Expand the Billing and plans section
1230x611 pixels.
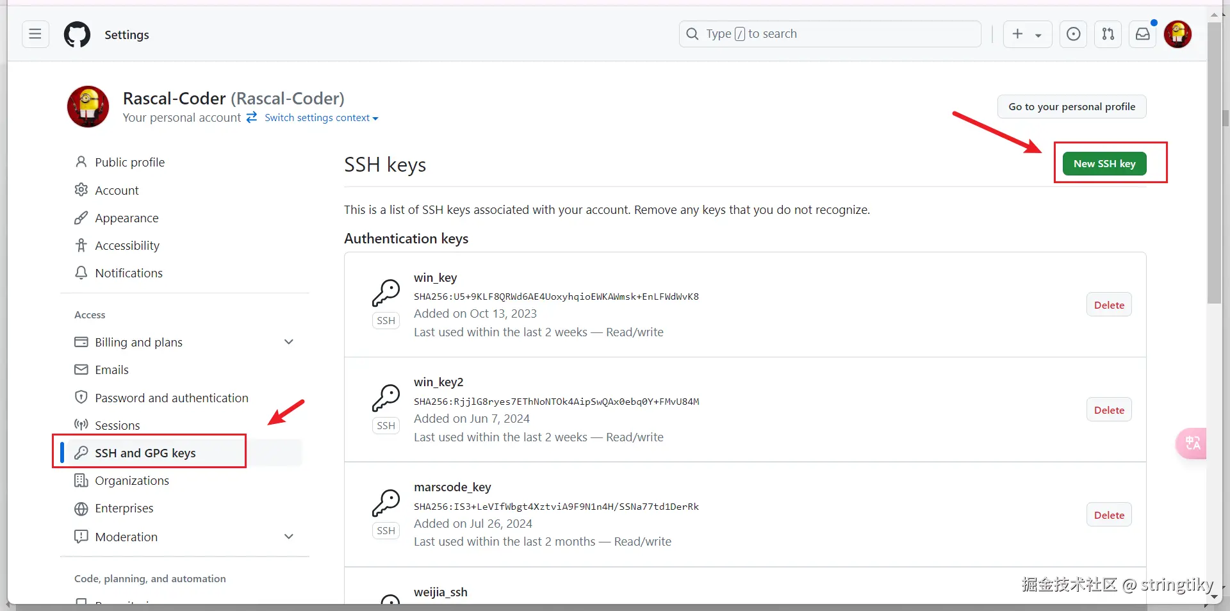click(x=289, y=342)
